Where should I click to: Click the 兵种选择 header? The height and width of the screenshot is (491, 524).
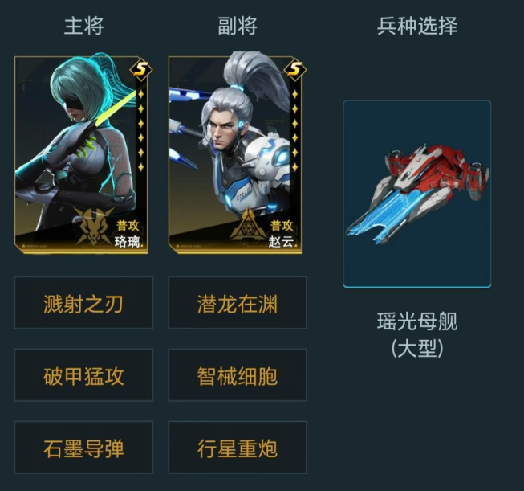point(417,26)
